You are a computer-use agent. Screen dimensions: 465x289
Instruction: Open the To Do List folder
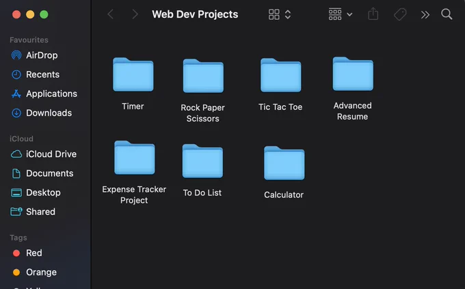tap(202, 161)
